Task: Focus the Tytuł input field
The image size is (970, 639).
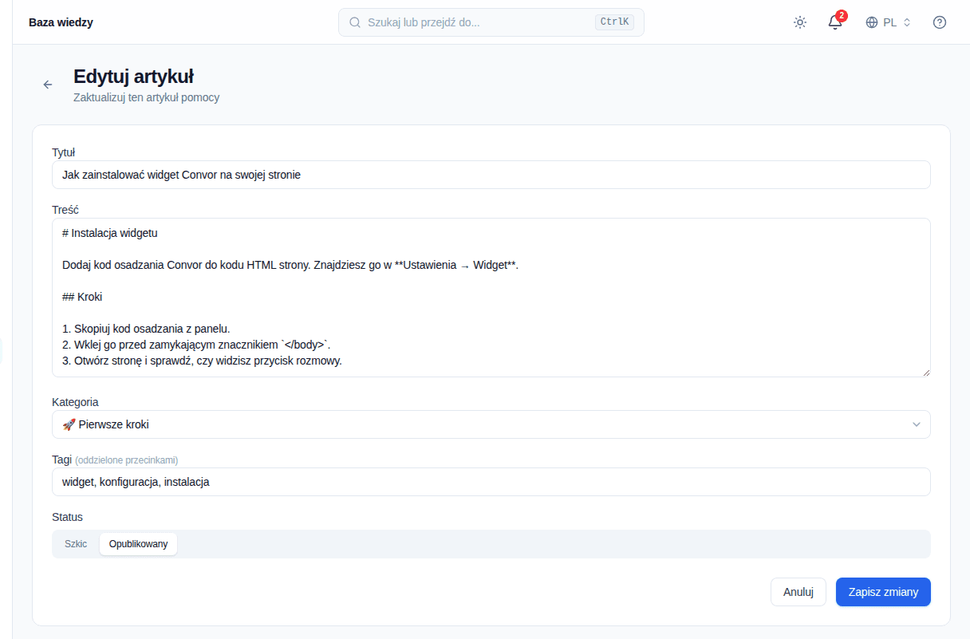Action: coord(491,175)
